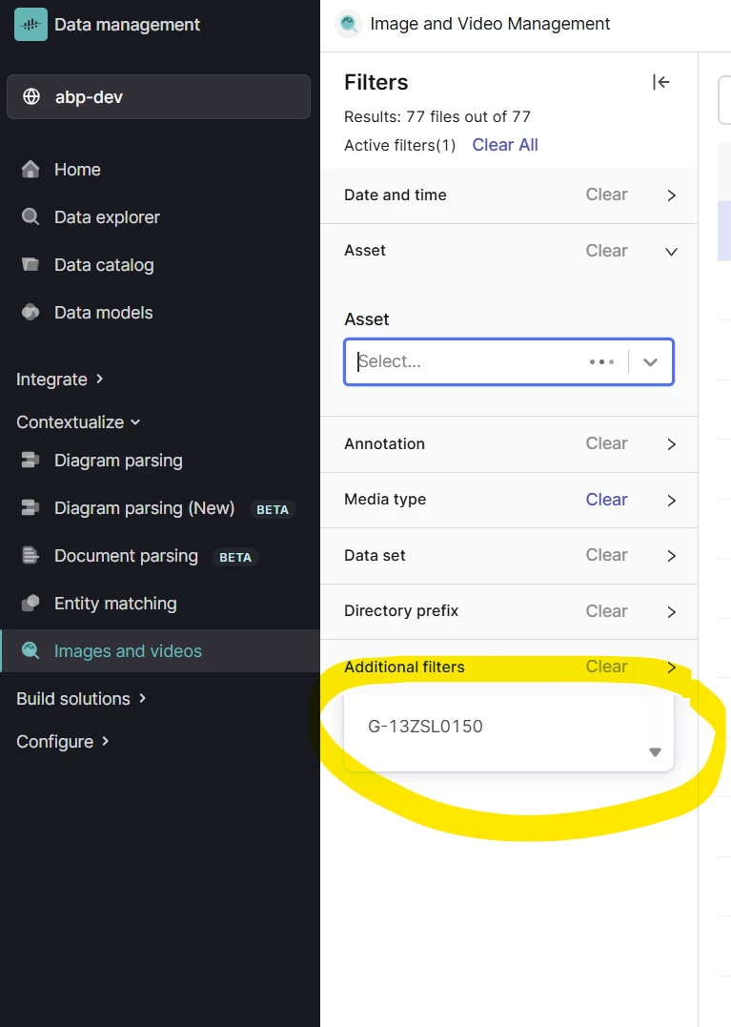Expand the Date and time filter
The image size is (731, 1027).
click(671, 195)
